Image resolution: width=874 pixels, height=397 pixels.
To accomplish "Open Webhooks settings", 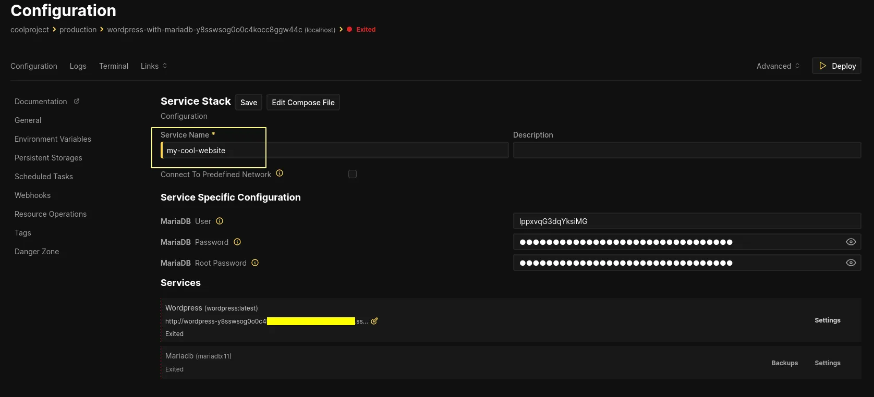I will click(32, 195).
